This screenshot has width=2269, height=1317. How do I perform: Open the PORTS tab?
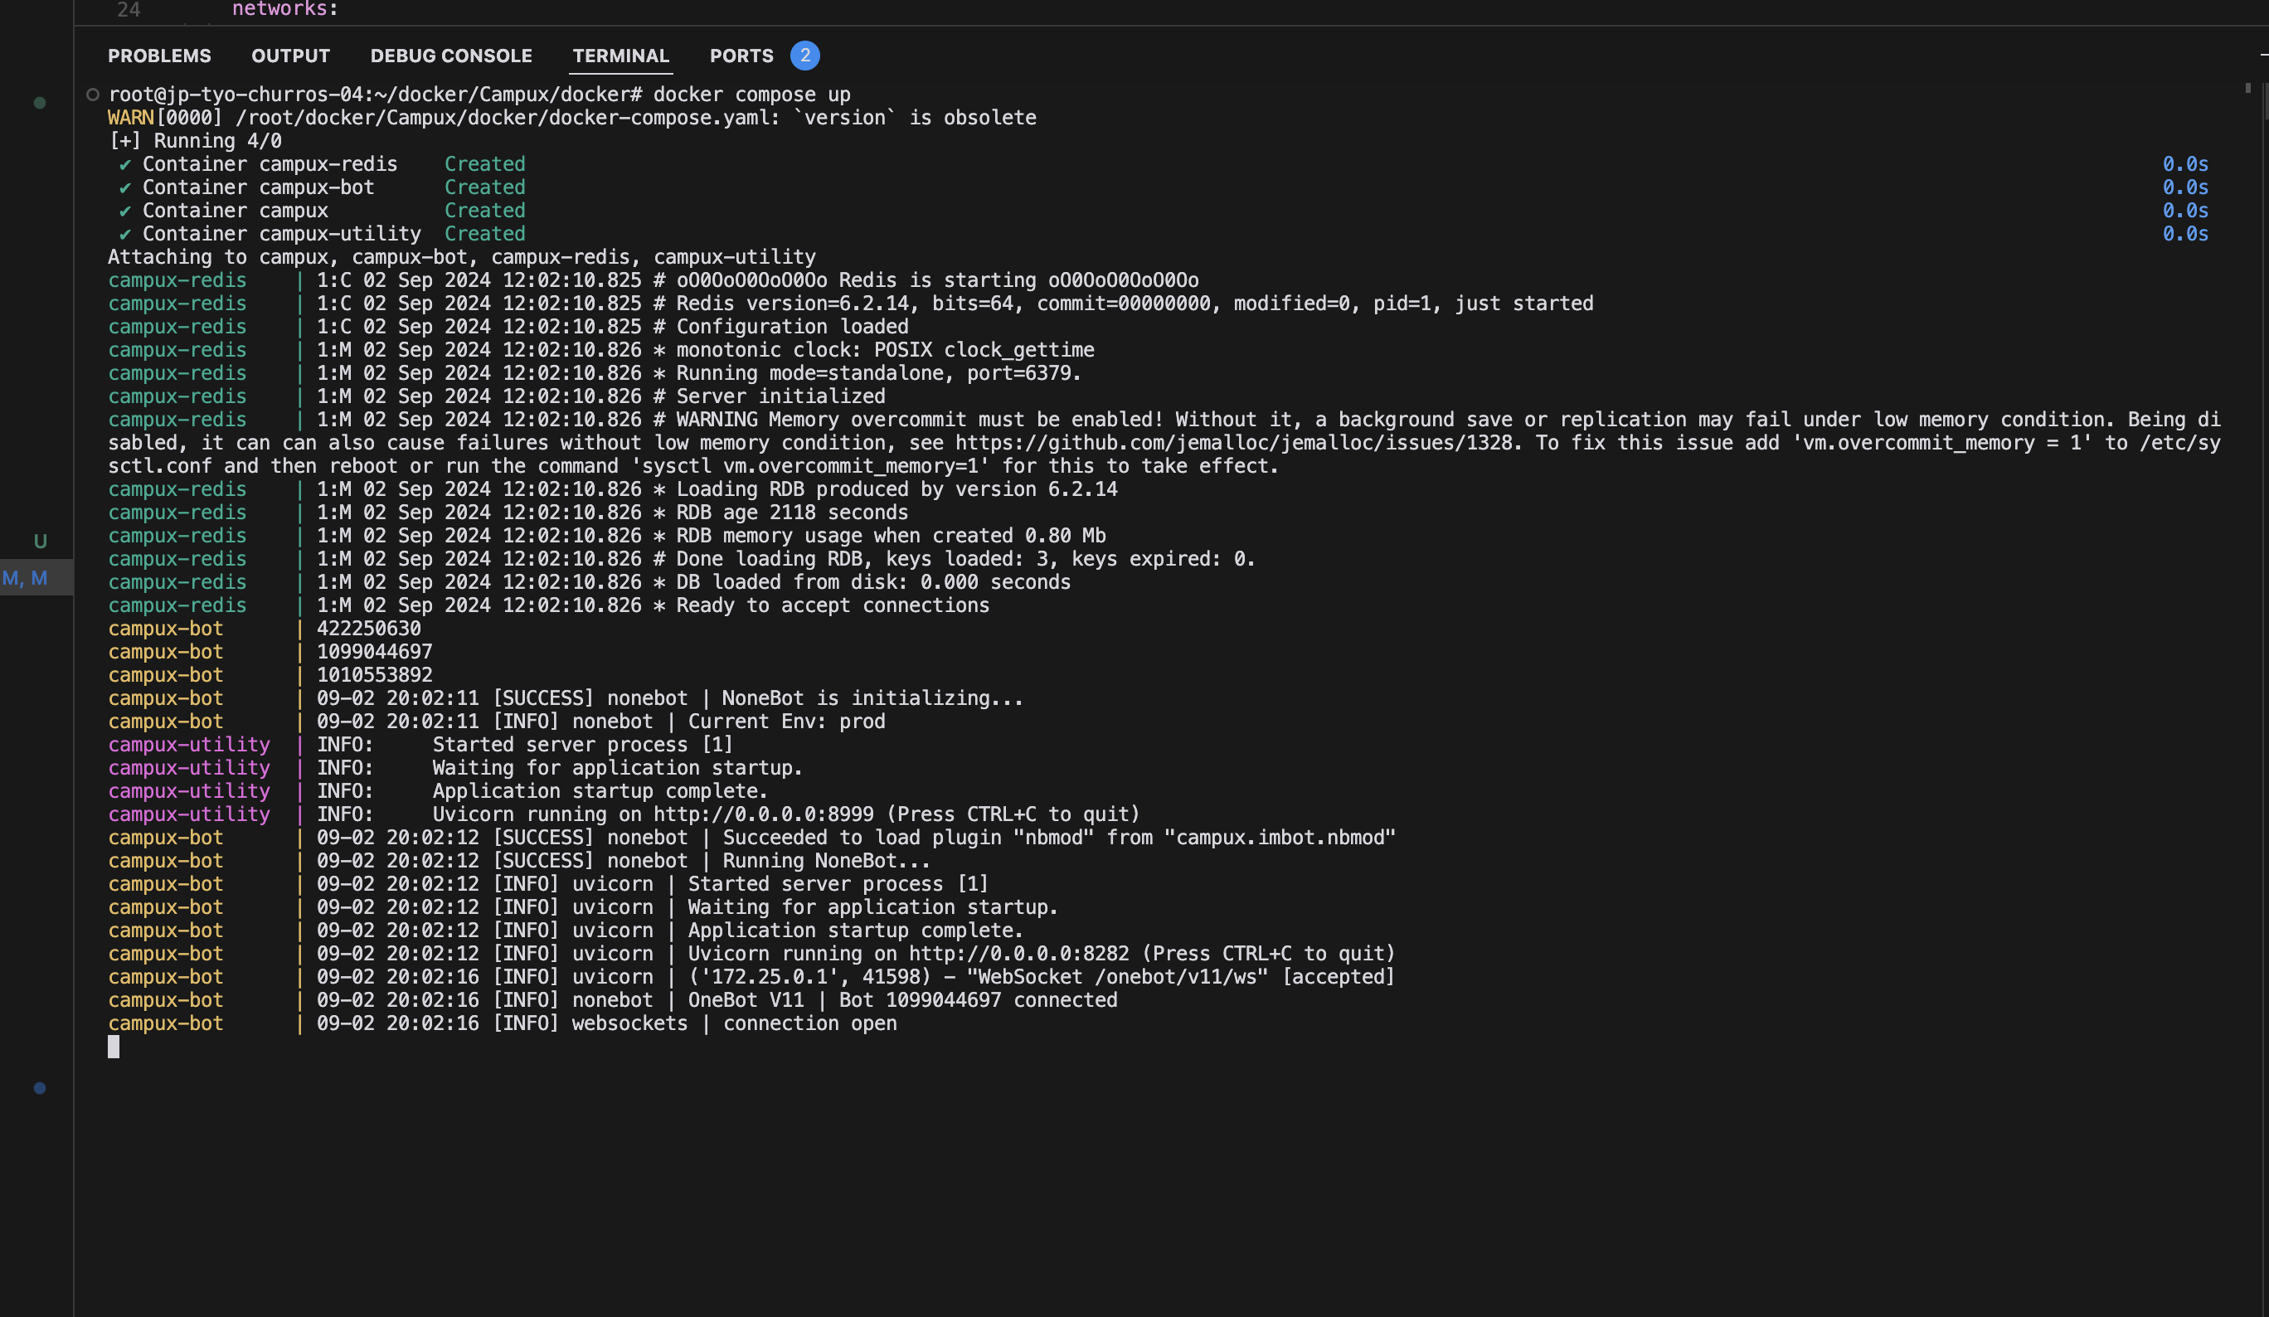741,56
